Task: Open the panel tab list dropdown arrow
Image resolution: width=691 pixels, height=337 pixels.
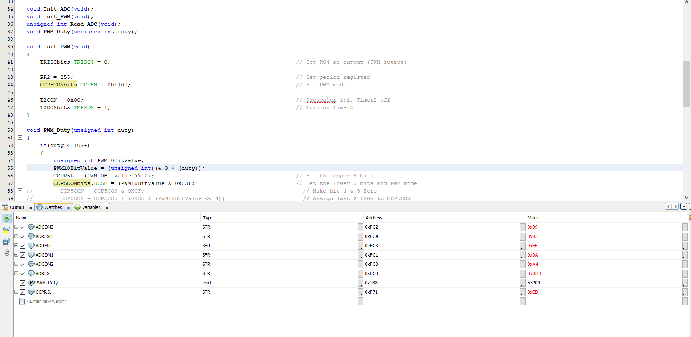Action: 684,206
